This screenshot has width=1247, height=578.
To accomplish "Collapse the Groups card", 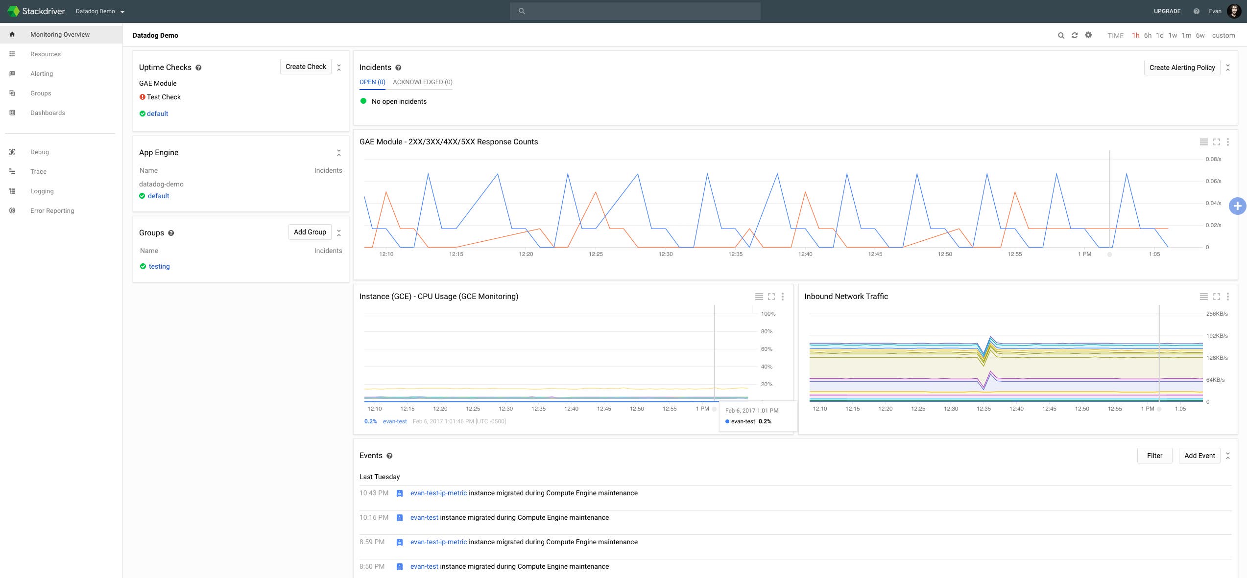I will click(338, 232).
